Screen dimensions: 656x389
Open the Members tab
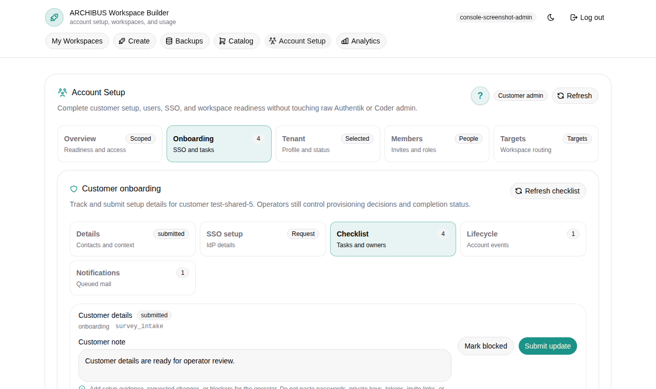(x=436, y=144)
